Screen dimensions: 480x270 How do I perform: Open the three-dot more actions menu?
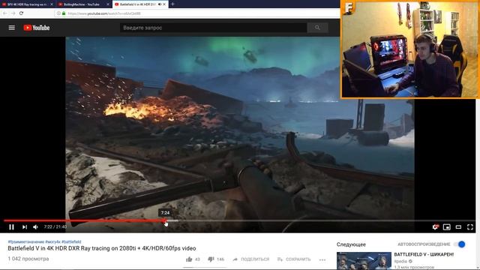[322, 259]
